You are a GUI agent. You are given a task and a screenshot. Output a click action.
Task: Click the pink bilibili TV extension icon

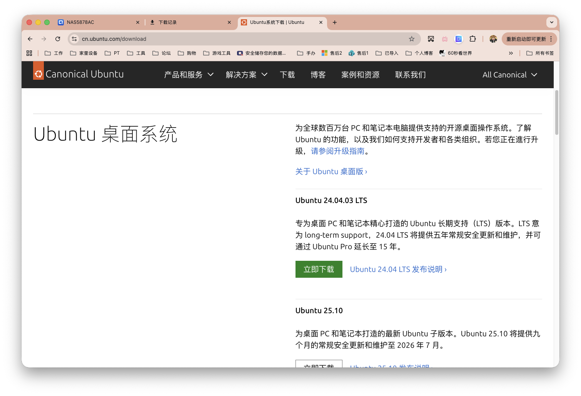444,39
